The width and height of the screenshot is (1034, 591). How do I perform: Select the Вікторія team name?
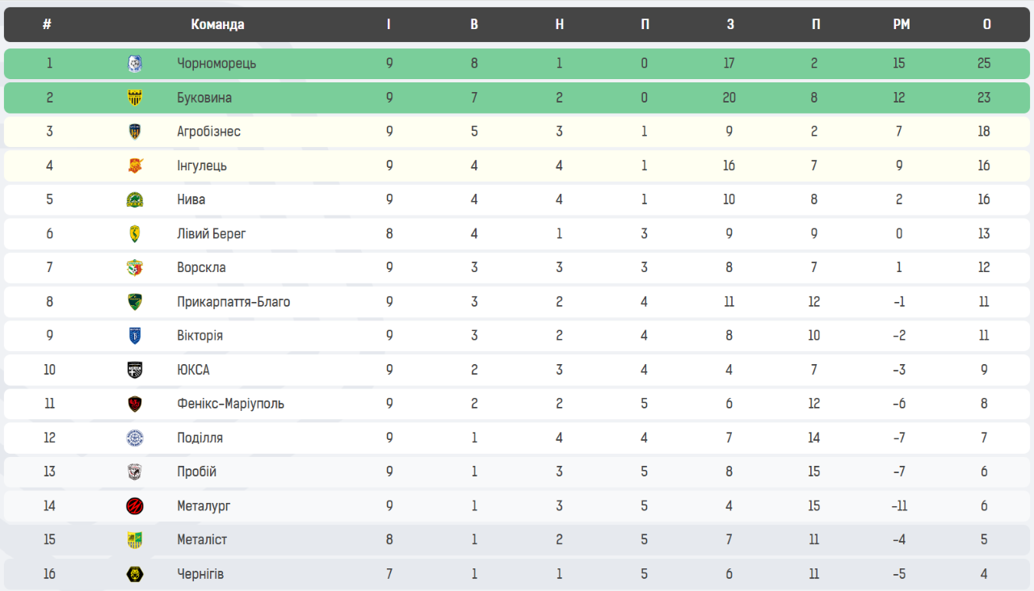point(200,336)
